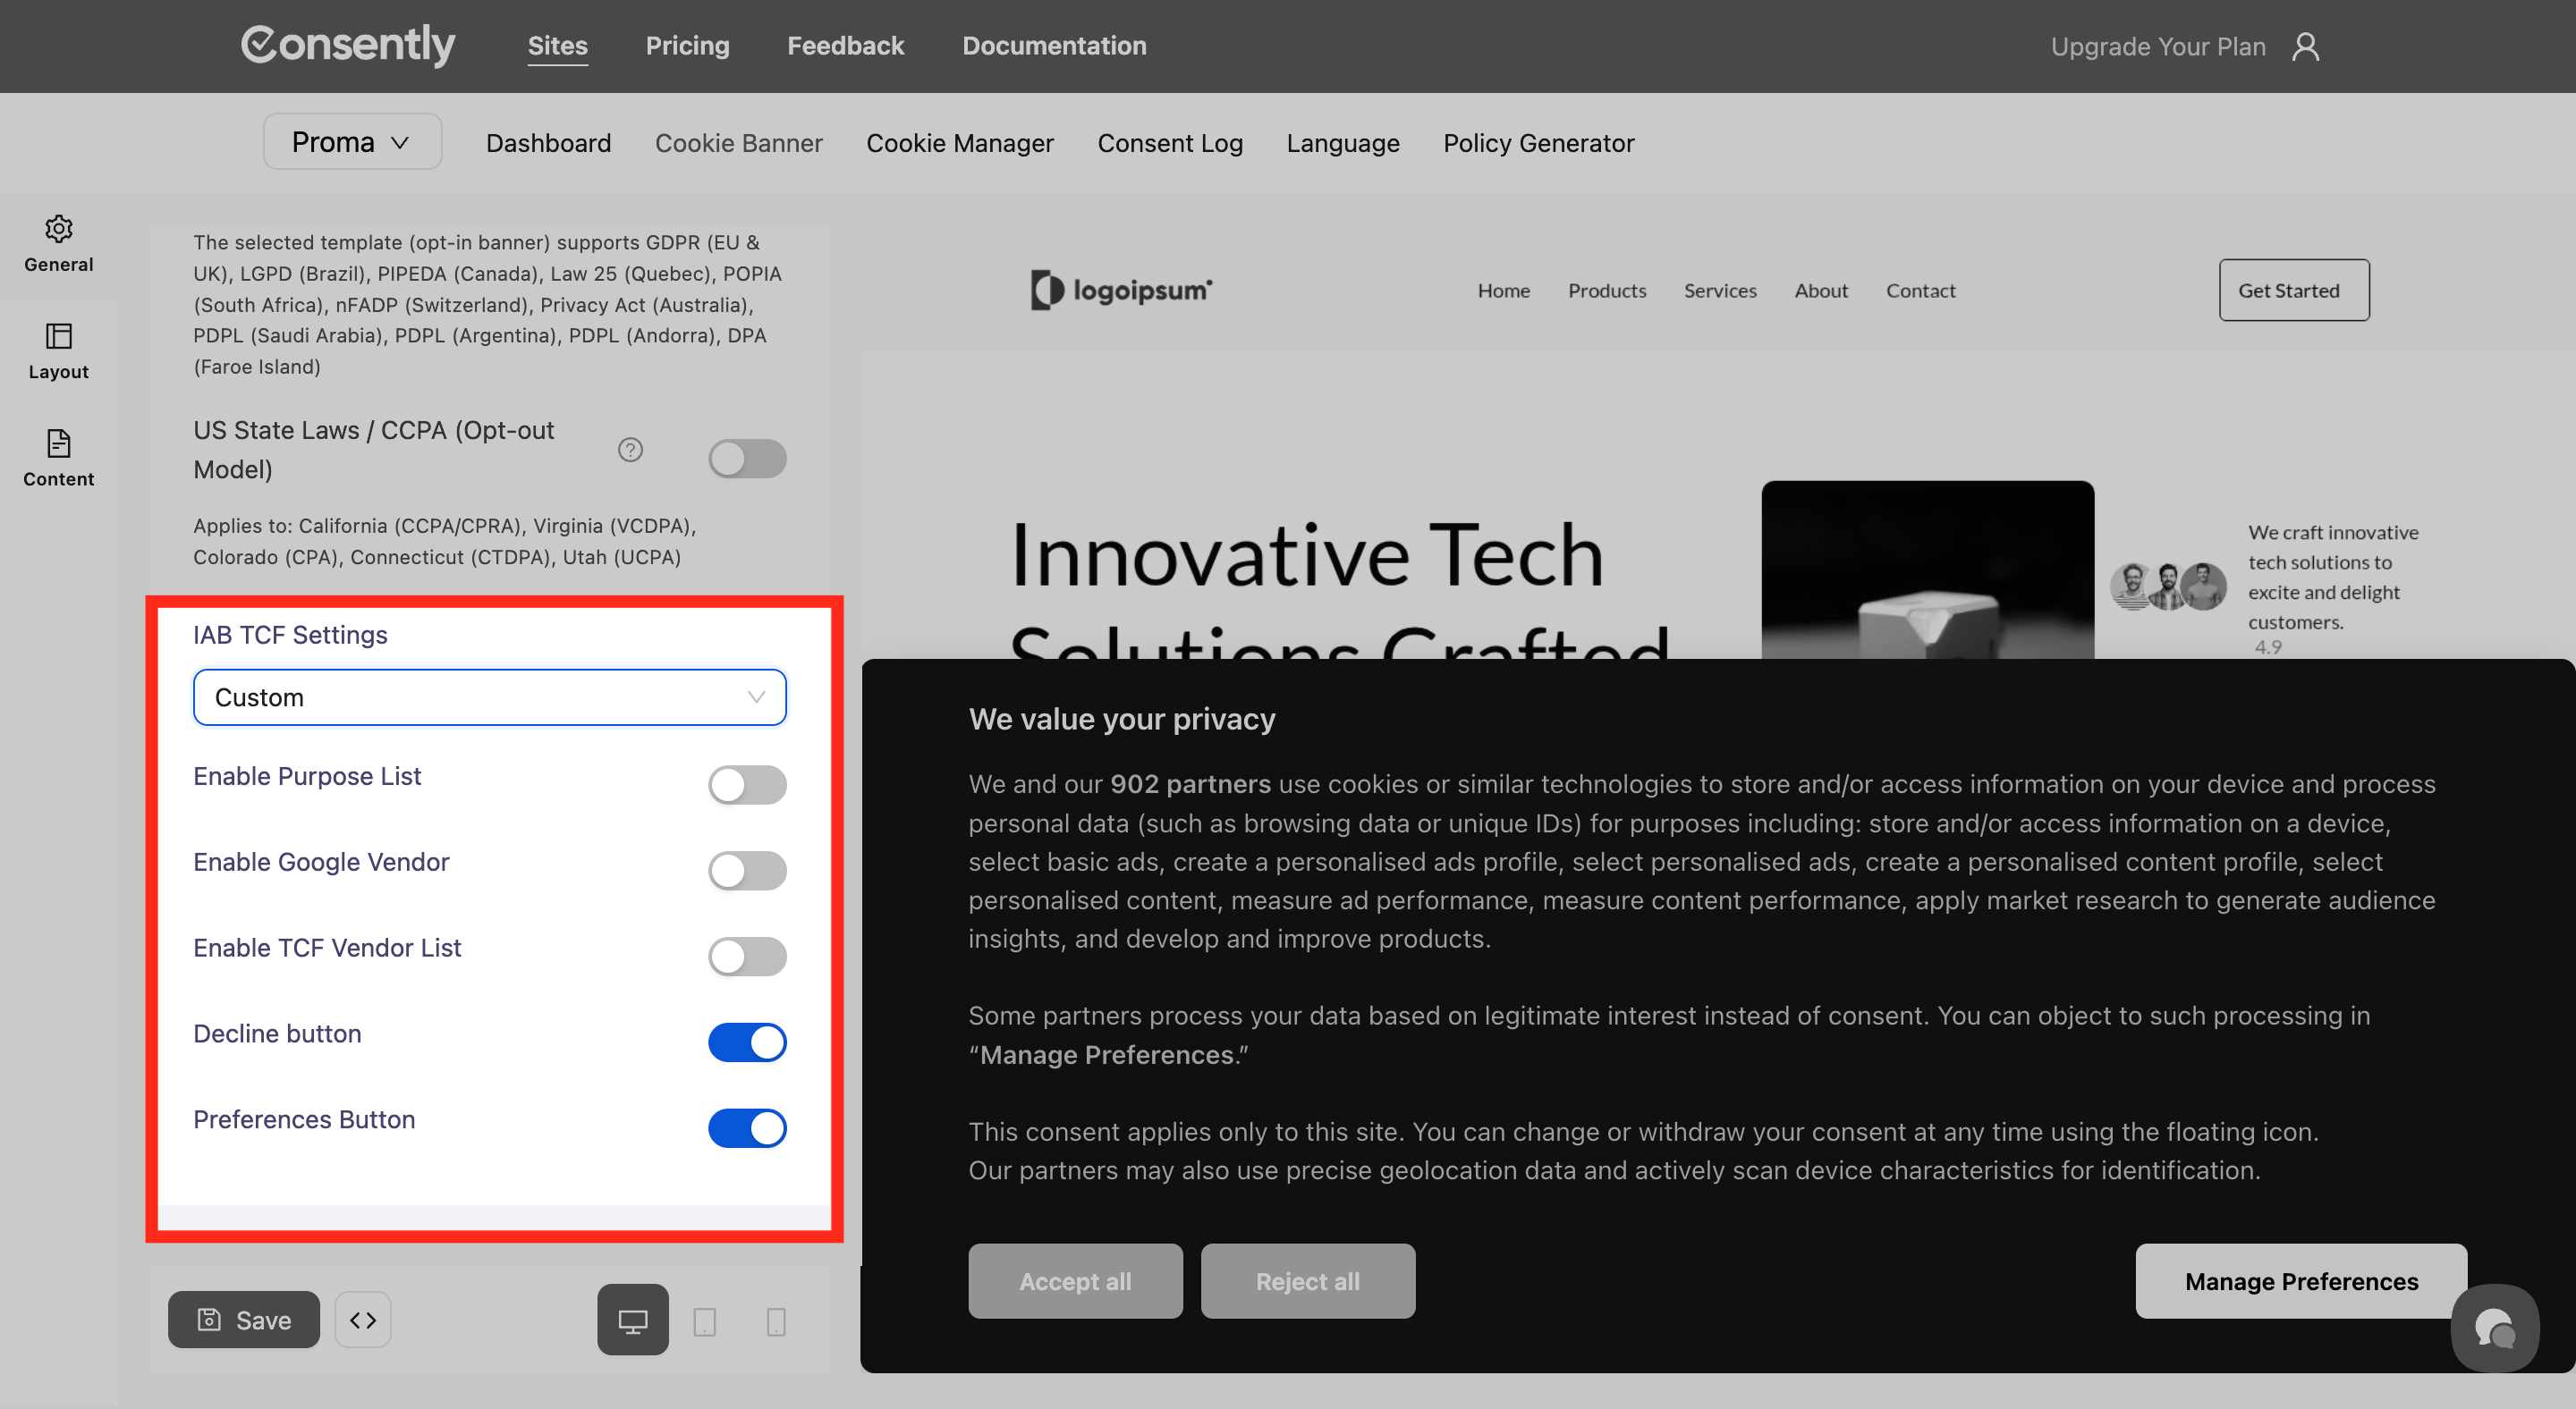Enable the Google Vendor toggle
Screen dimensions: 2576x1409
746,871
